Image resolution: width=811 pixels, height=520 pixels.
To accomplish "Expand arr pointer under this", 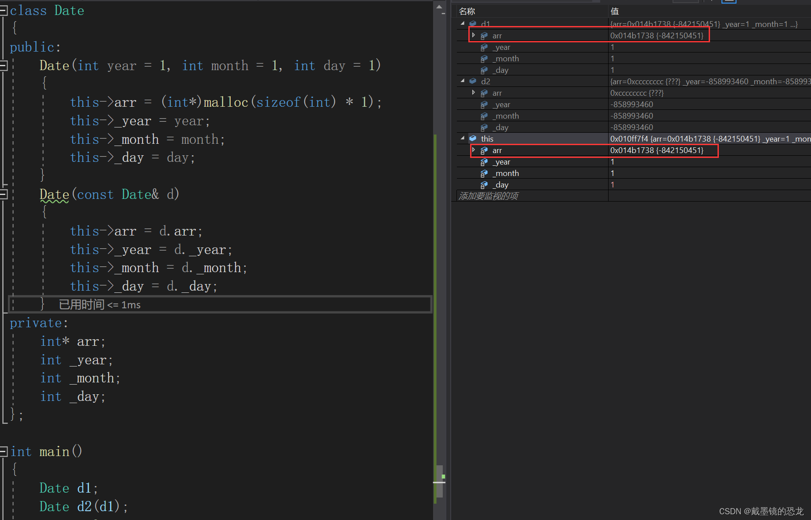I will 474,150.
